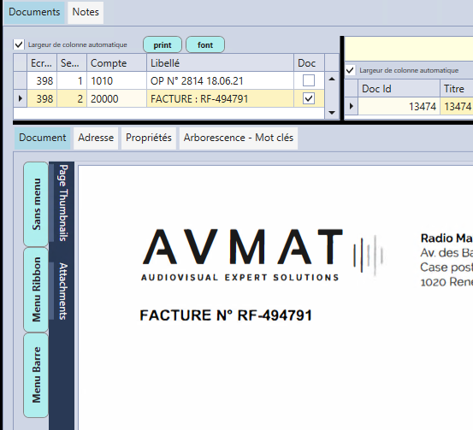Click the entries grid scroll down arrow
The height and width of the screenshot is (430, 473).
point(332,113)
